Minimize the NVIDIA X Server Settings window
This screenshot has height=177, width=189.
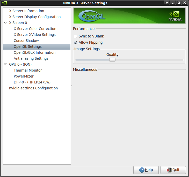coord(173,3)
